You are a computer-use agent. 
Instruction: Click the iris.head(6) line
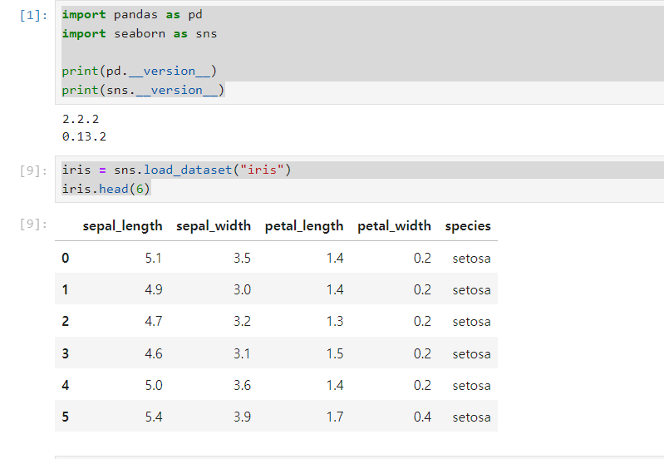[x=106, y=189]
